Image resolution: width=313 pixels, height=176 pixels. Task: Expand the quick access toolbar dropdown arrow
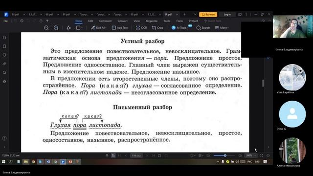(x=47, y=21)
